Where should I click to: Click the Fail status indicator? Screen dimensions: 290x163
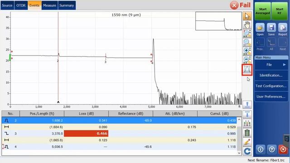click(x=240, y=5)
